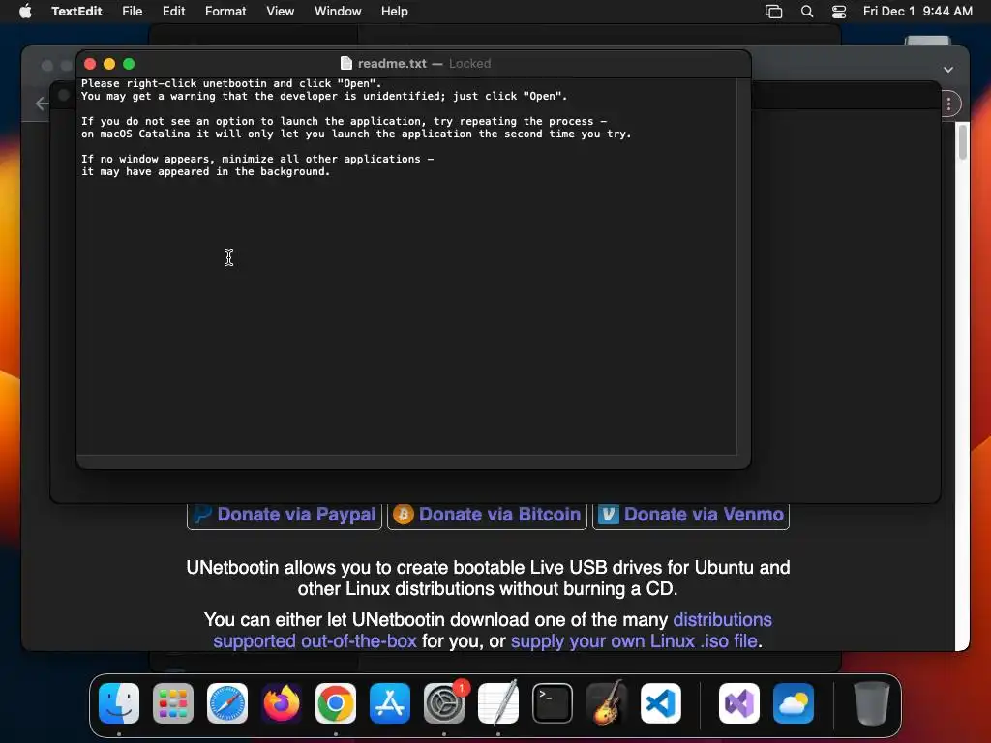The height and width of the screenshot is (743, 991).
Task: Launch Terminal from the Dock
Action: [553, 703]
